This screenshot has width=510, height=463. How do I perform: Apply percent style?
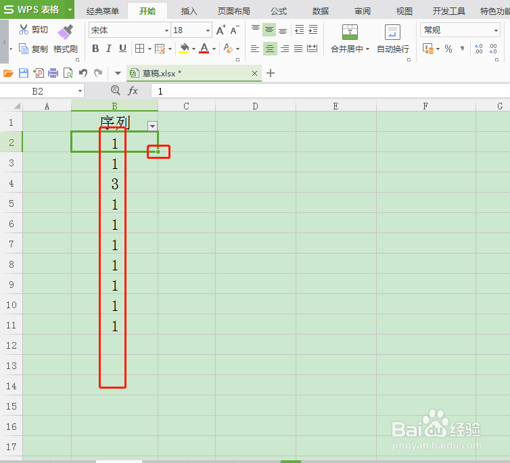pos(448,49)
